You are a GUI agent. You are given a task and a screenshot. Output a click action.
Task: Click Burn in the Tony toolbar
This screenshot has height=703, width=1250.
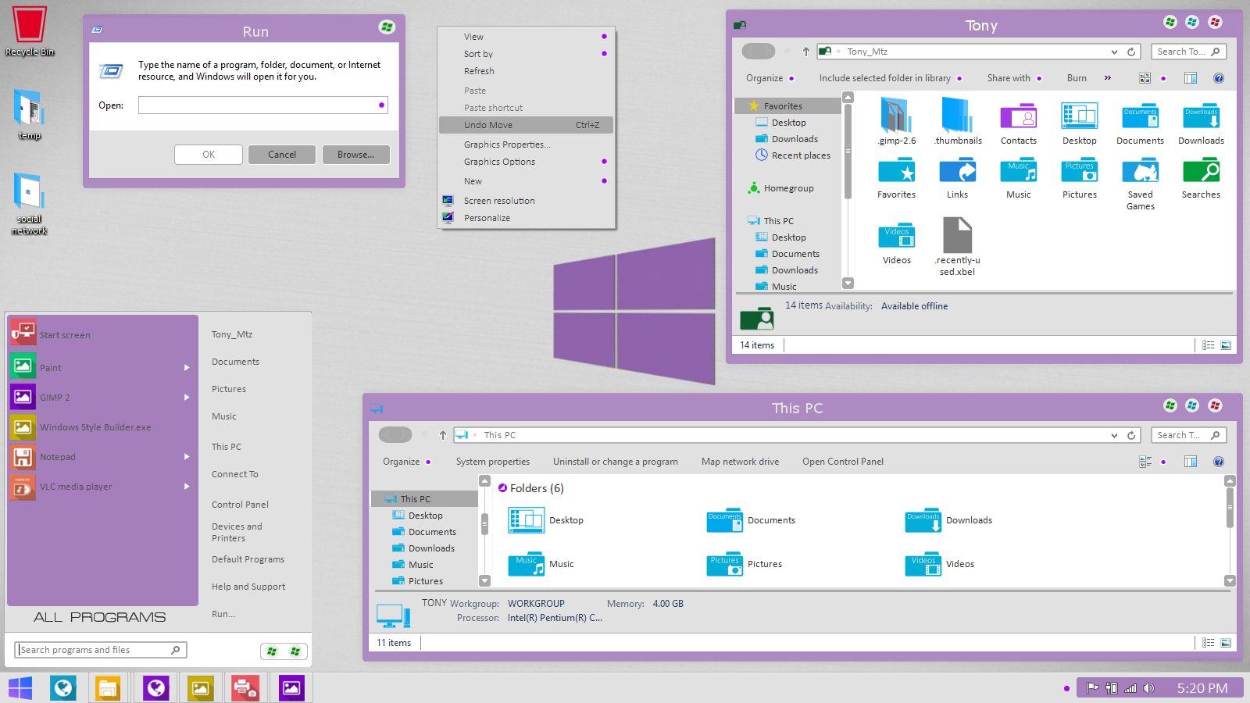1077,78
